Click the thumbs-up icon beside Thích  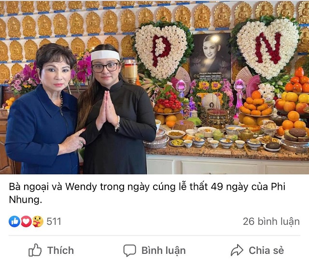[35, 250]
